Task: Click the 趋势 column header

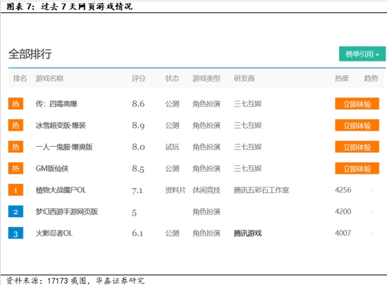Action: click(371, 78)
